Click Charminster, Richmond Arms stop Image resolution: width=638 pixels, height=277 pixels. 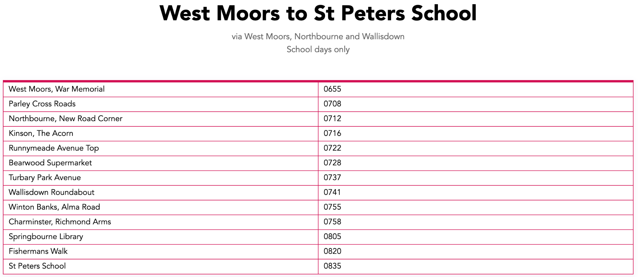[60, 221]
